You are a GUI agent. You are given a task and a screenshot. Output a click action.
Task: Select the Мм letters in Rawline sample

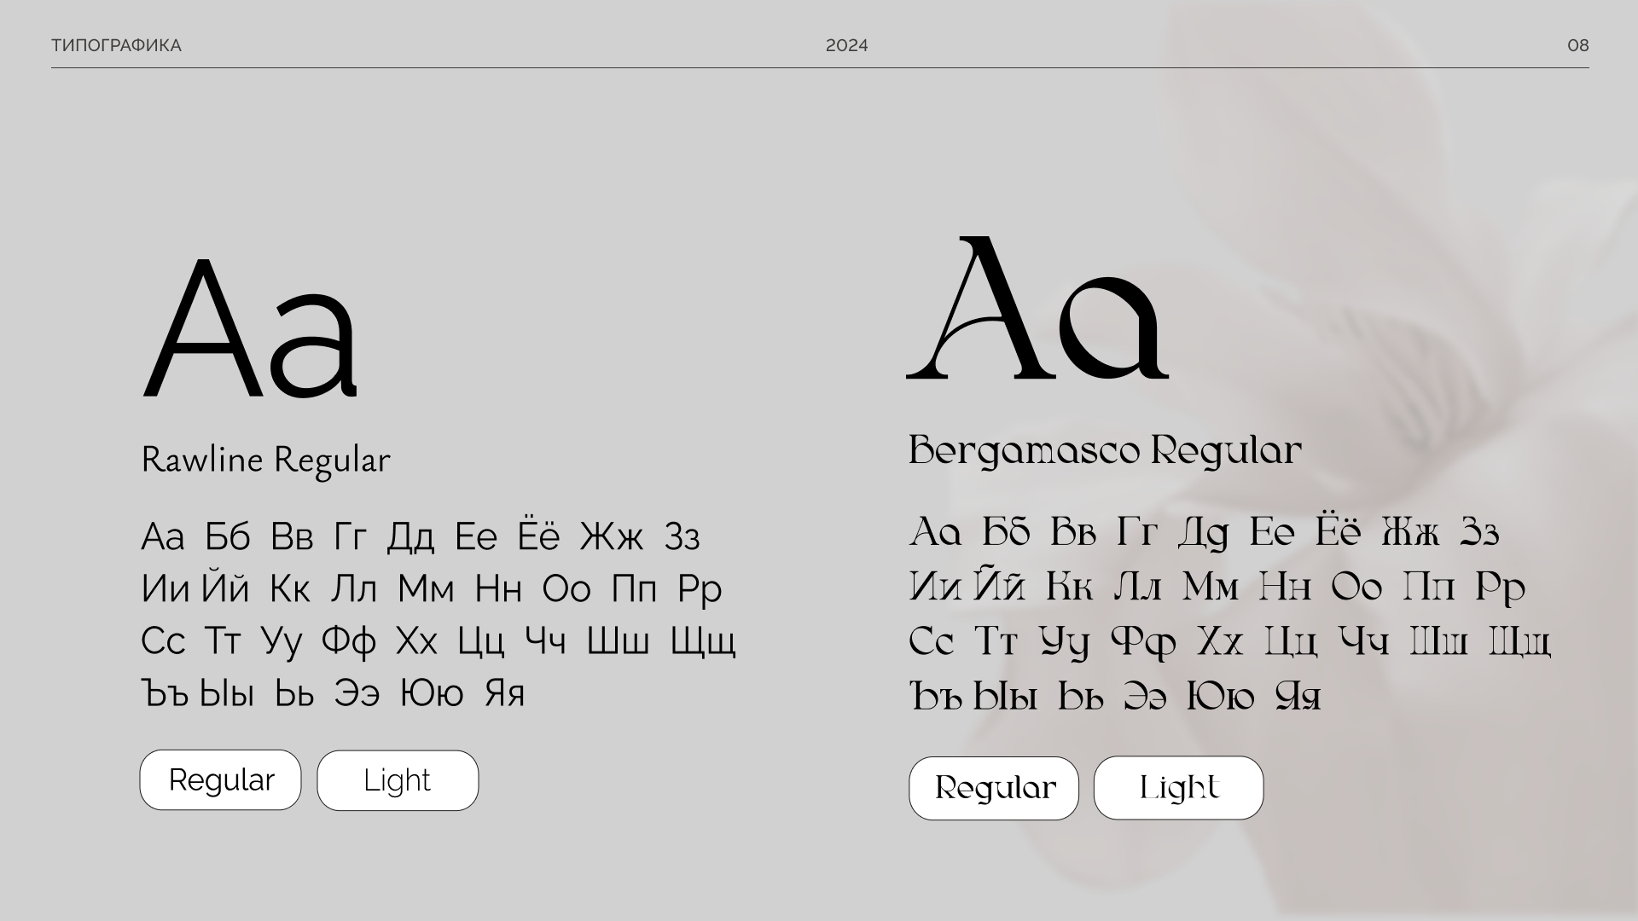(426, 589)
